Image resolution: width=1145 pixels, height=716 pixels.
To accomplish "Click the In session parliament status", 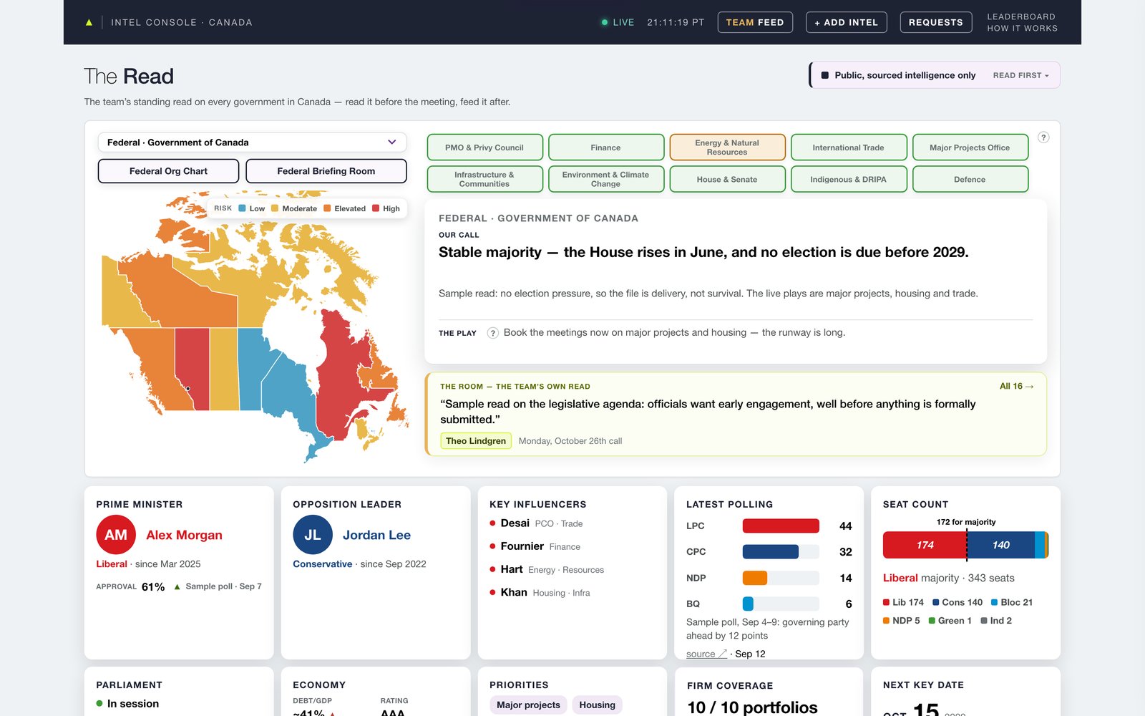I will coord(127,704).
